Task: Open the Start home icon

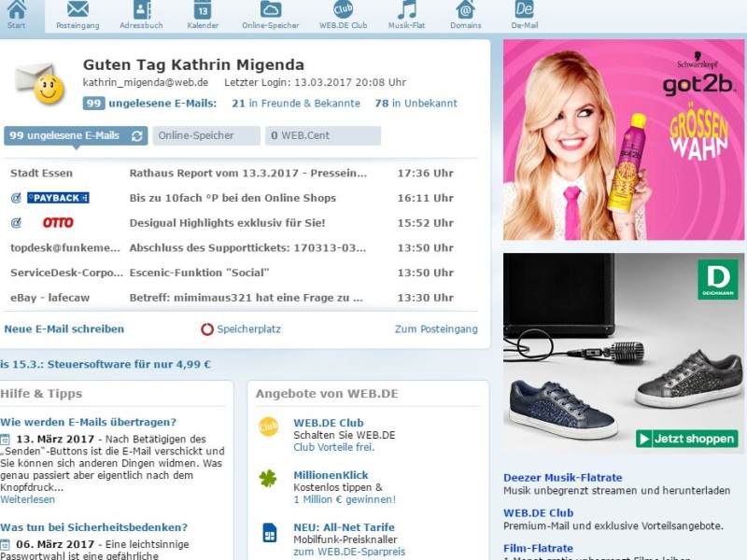Action: click(x=17, y=9)
